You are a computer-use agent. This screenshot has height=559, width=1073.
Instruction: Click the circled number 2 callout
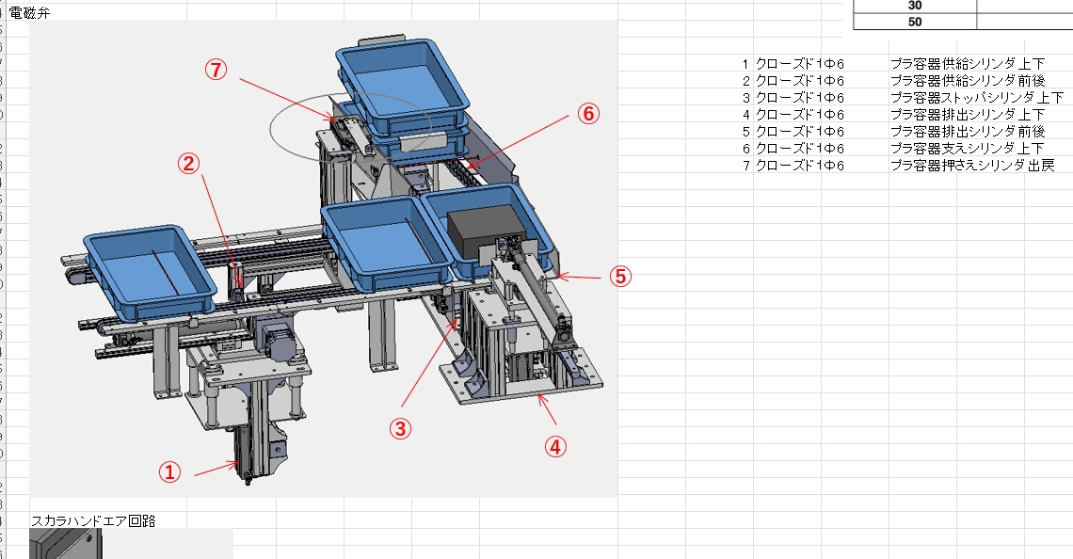188,164
